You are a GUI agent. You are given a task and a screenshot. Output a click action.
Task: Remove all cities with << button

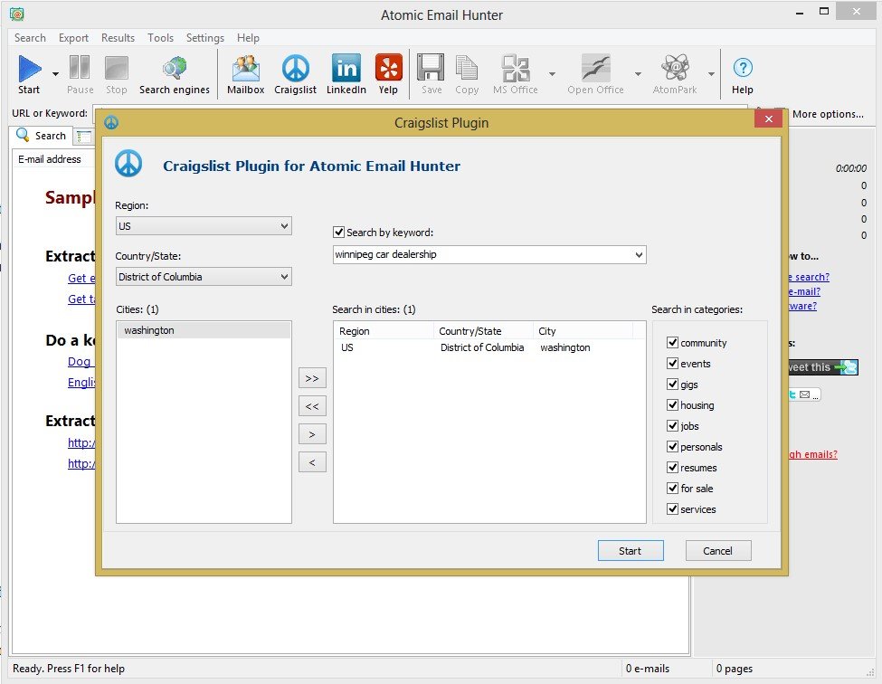click(312, 406)
